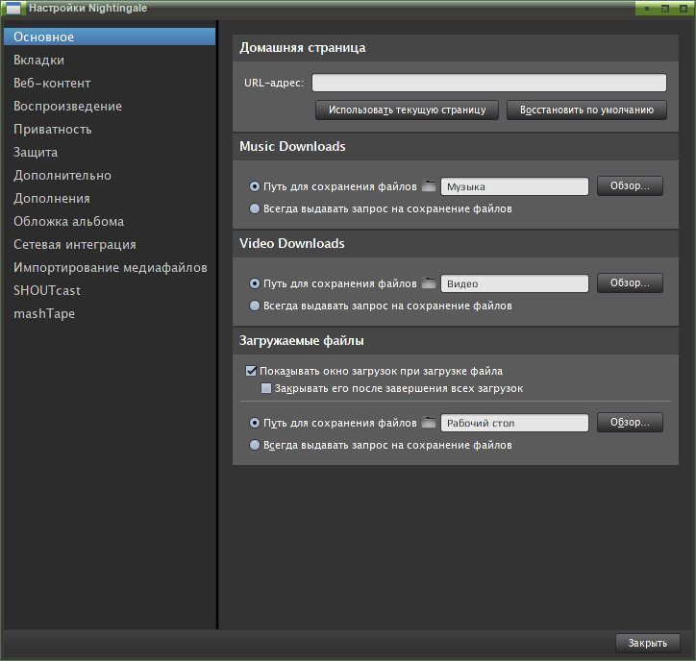Browse for downloads folder next to Рабочий стол
Screen dimensions: 696x661
click(630, 422)
